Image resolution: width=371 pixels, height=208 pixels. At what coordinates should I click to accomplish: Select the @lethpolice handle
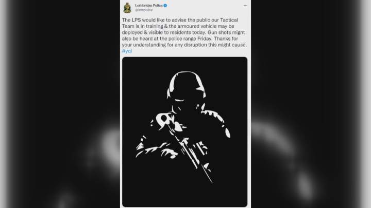pyautogui.click(x=144, y=10)
